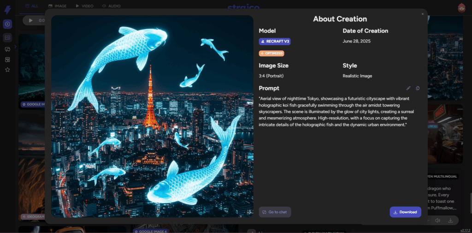
Task: Switch to the VIDEO tab
Action: [x=84, y=6]
